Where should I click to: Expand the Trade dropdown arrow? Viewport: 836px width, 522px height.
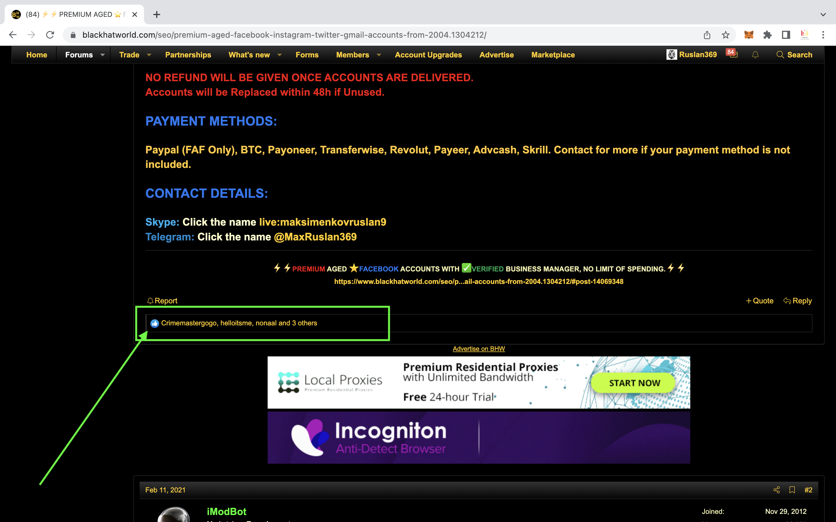coord(149,55)
